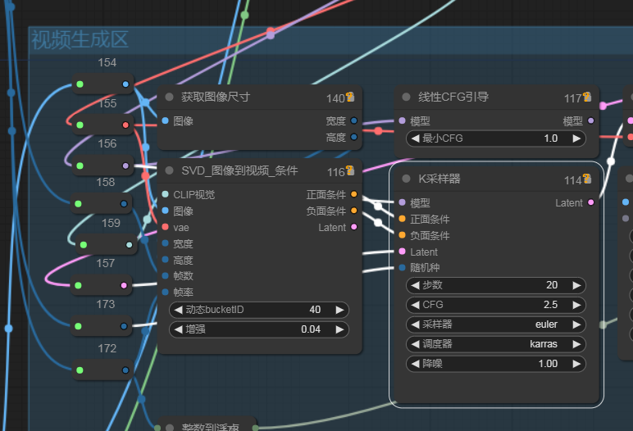Decrease 最小CFG with the left arrow
The image size is (633, 431).
pos(415,138)
